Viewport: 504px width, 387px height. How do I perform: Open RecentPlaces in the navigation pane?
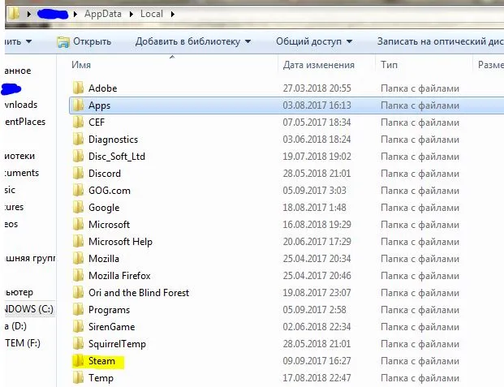pyautogui.click(x=25, y=122)
